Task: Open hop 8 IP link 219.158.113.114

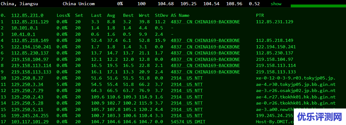Action: (31, 65)
